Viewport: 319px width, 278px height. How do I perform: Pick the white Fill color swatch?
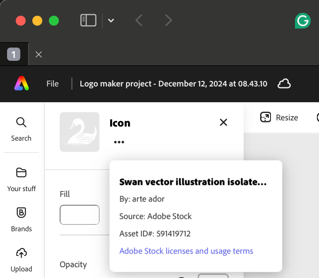80,215
